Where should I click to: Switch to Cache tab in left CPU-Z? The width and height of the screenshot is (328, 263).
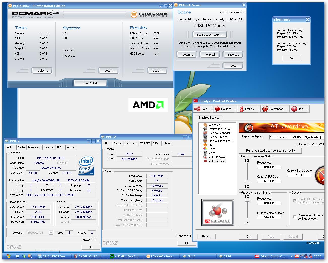(21, 147)
